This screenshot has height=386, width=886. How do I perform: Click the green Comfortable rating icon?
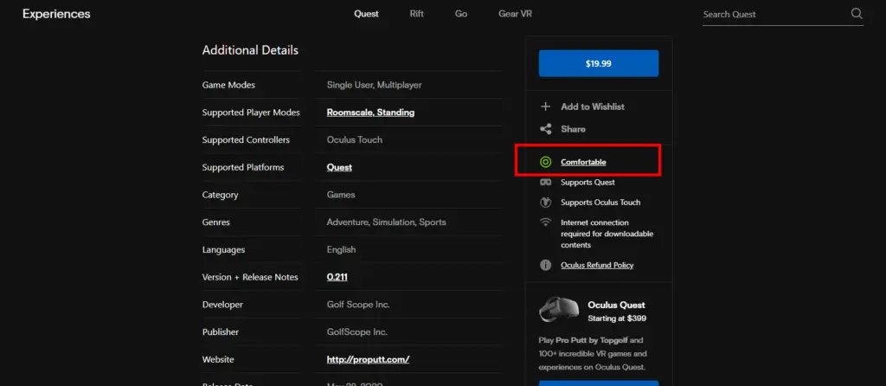point(545,162)
